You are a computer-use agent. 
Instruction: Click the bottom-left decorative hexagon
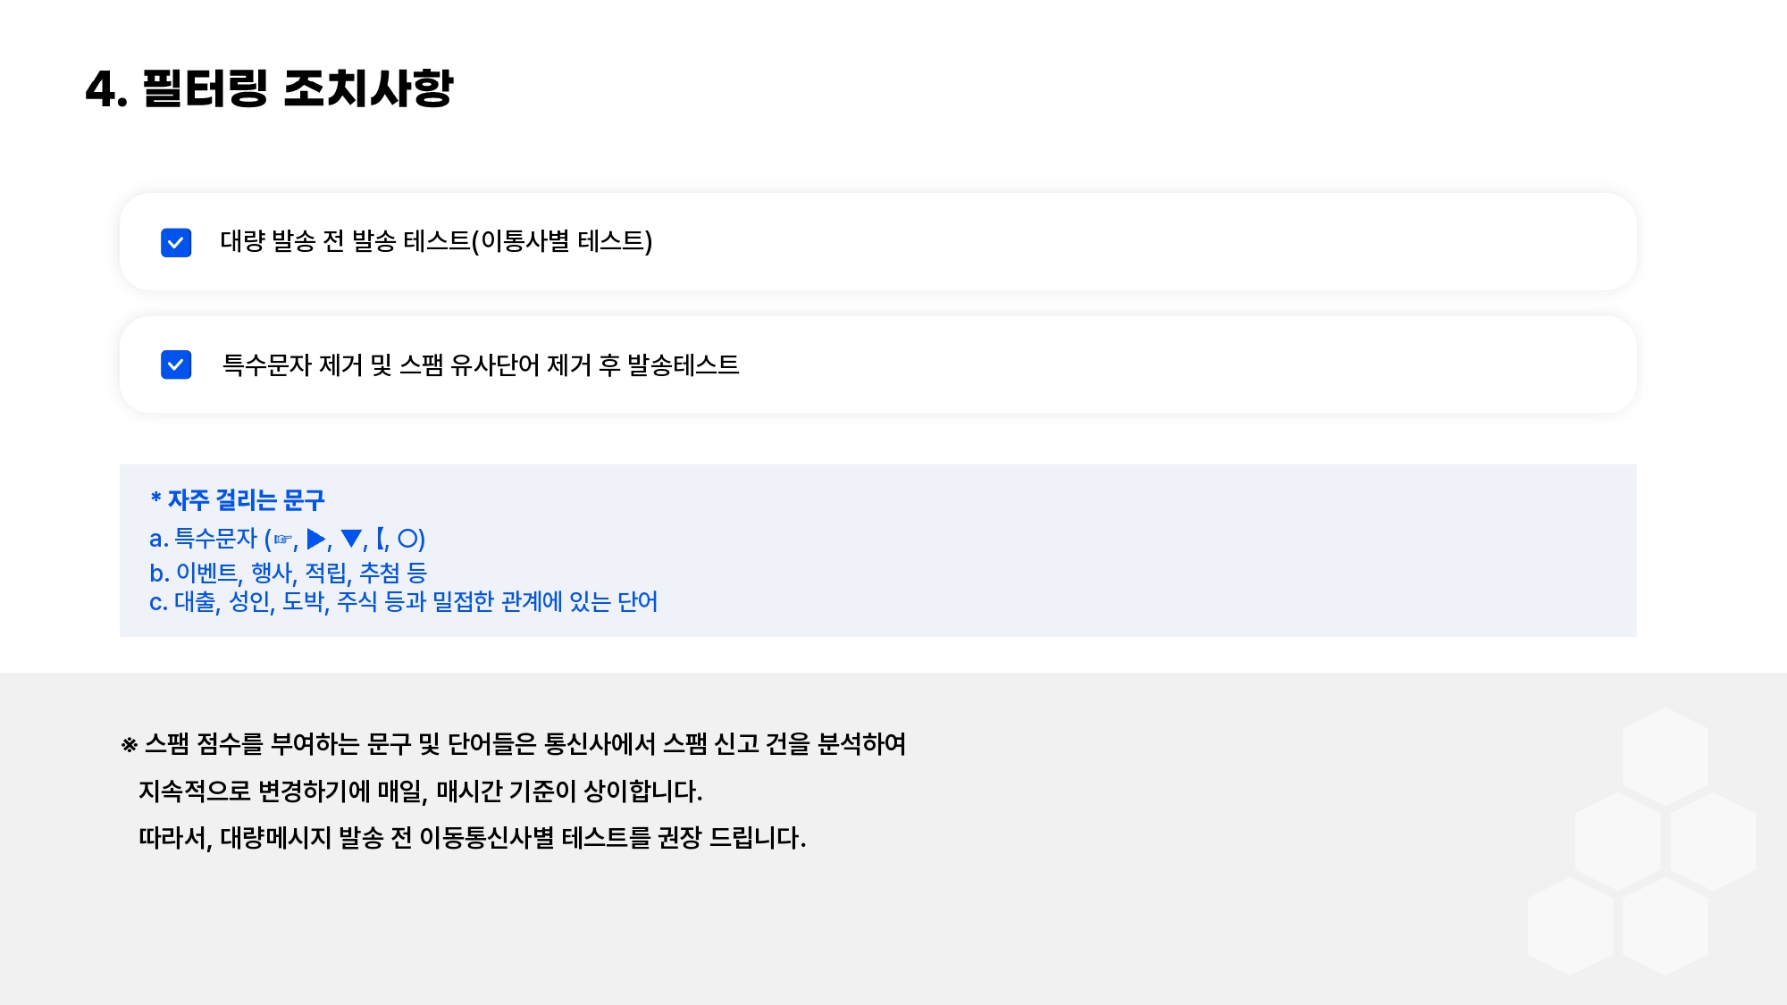coord(1570,925)
